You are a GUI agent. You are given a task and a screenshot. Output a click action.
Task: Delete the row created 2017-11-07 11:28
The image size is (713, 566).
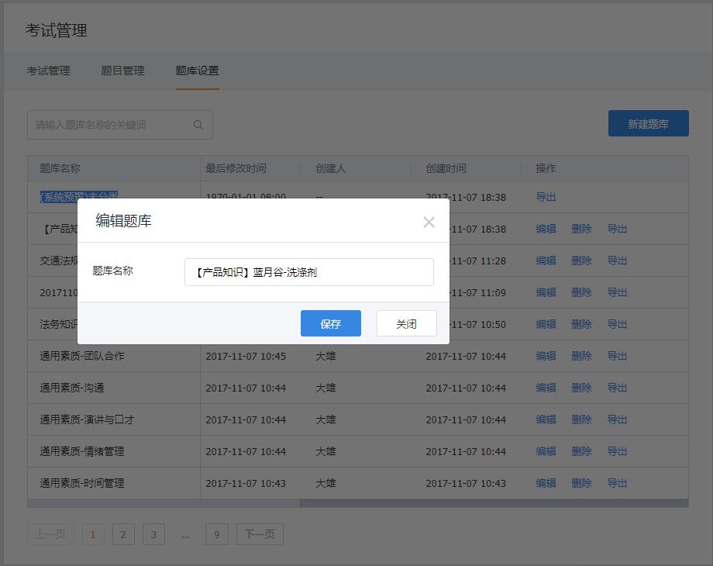(x=581, y=261)
